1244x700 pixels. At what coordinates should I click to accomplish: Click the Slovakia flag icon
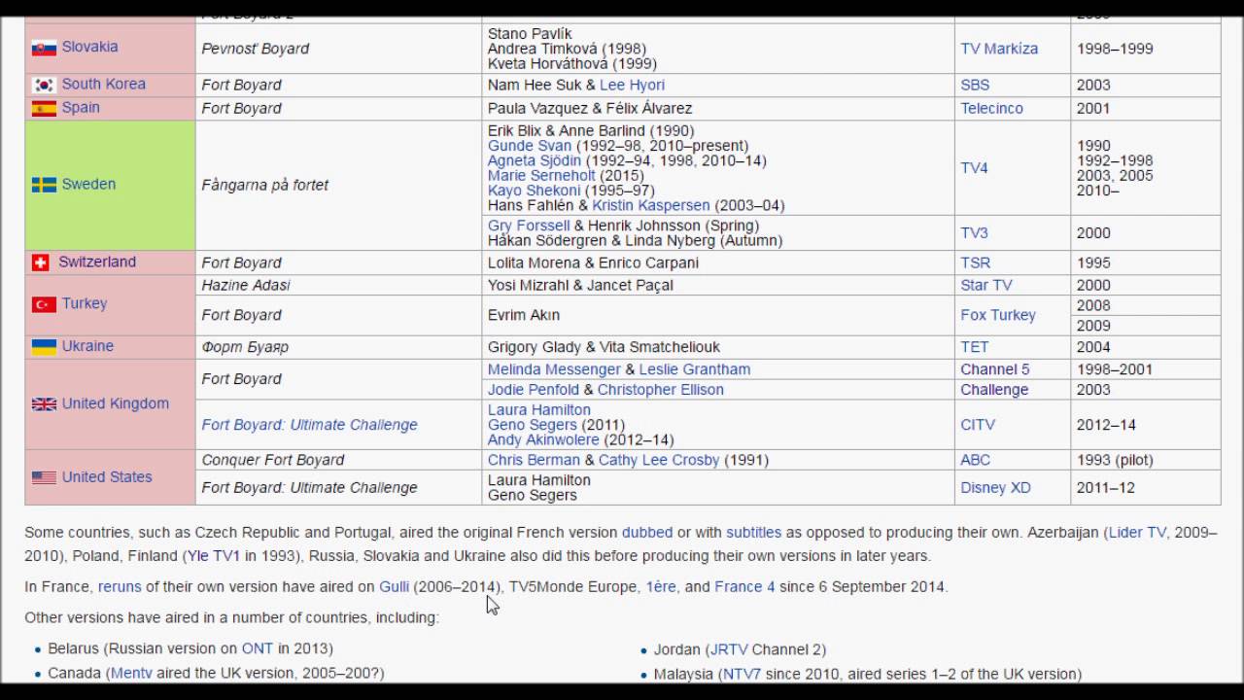44,48
